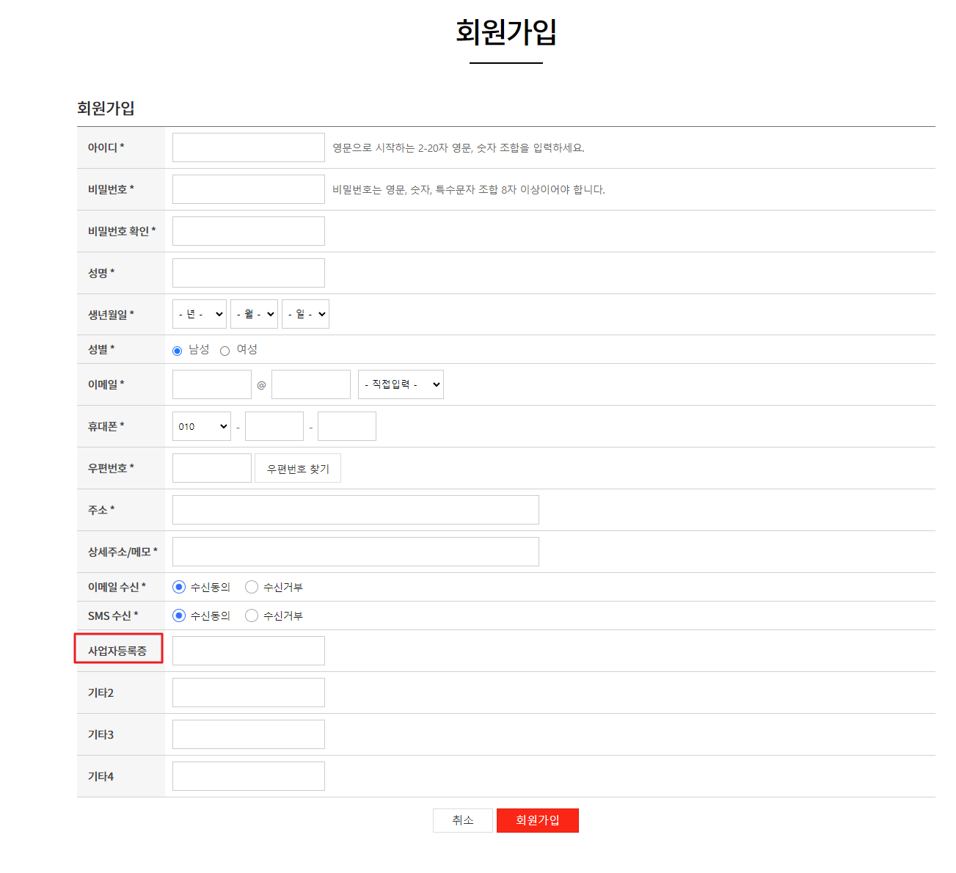Choose 수신거부 for 이메일 수신
Image resolution: width=956 pixels, height=873 pixels.
[x=252, y=587]
